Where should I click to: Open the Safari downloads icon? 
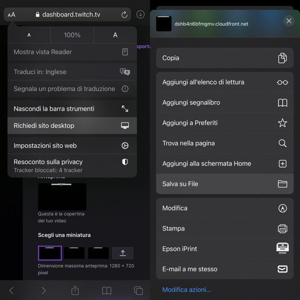tap(141, 14)
